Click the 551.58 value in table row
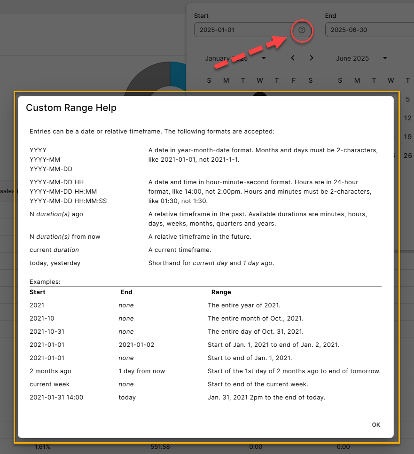Screen dimensions: 414x454 coord(161,447)
